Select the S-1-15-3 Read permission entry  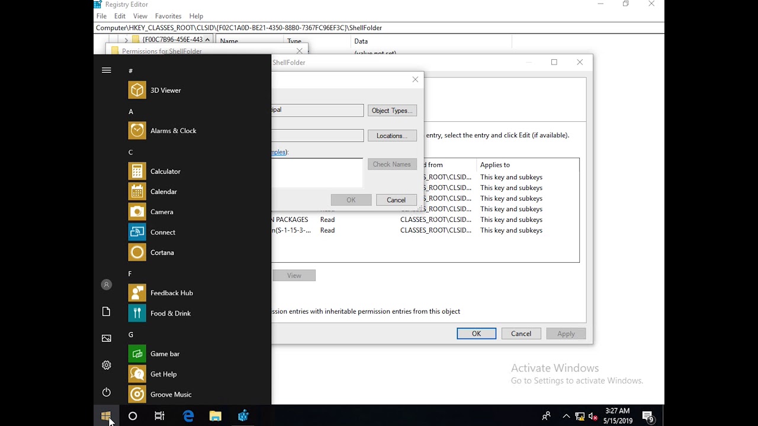pos(425,230)
